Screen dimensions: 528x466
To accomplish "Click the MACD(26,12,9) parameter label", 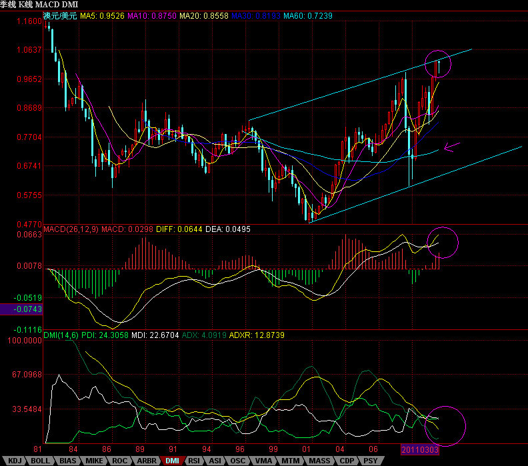I will tap(71, 229).
